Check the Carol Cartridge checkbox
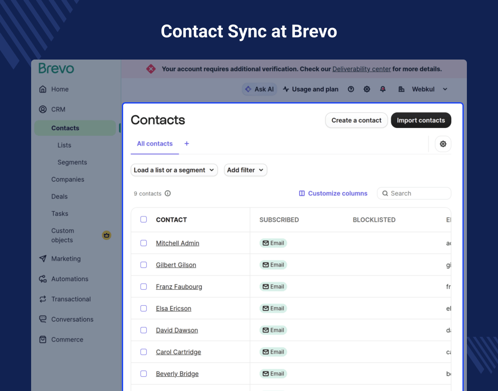Image resolution: width=498 pixels, height=391 pixels. (144, 352)
